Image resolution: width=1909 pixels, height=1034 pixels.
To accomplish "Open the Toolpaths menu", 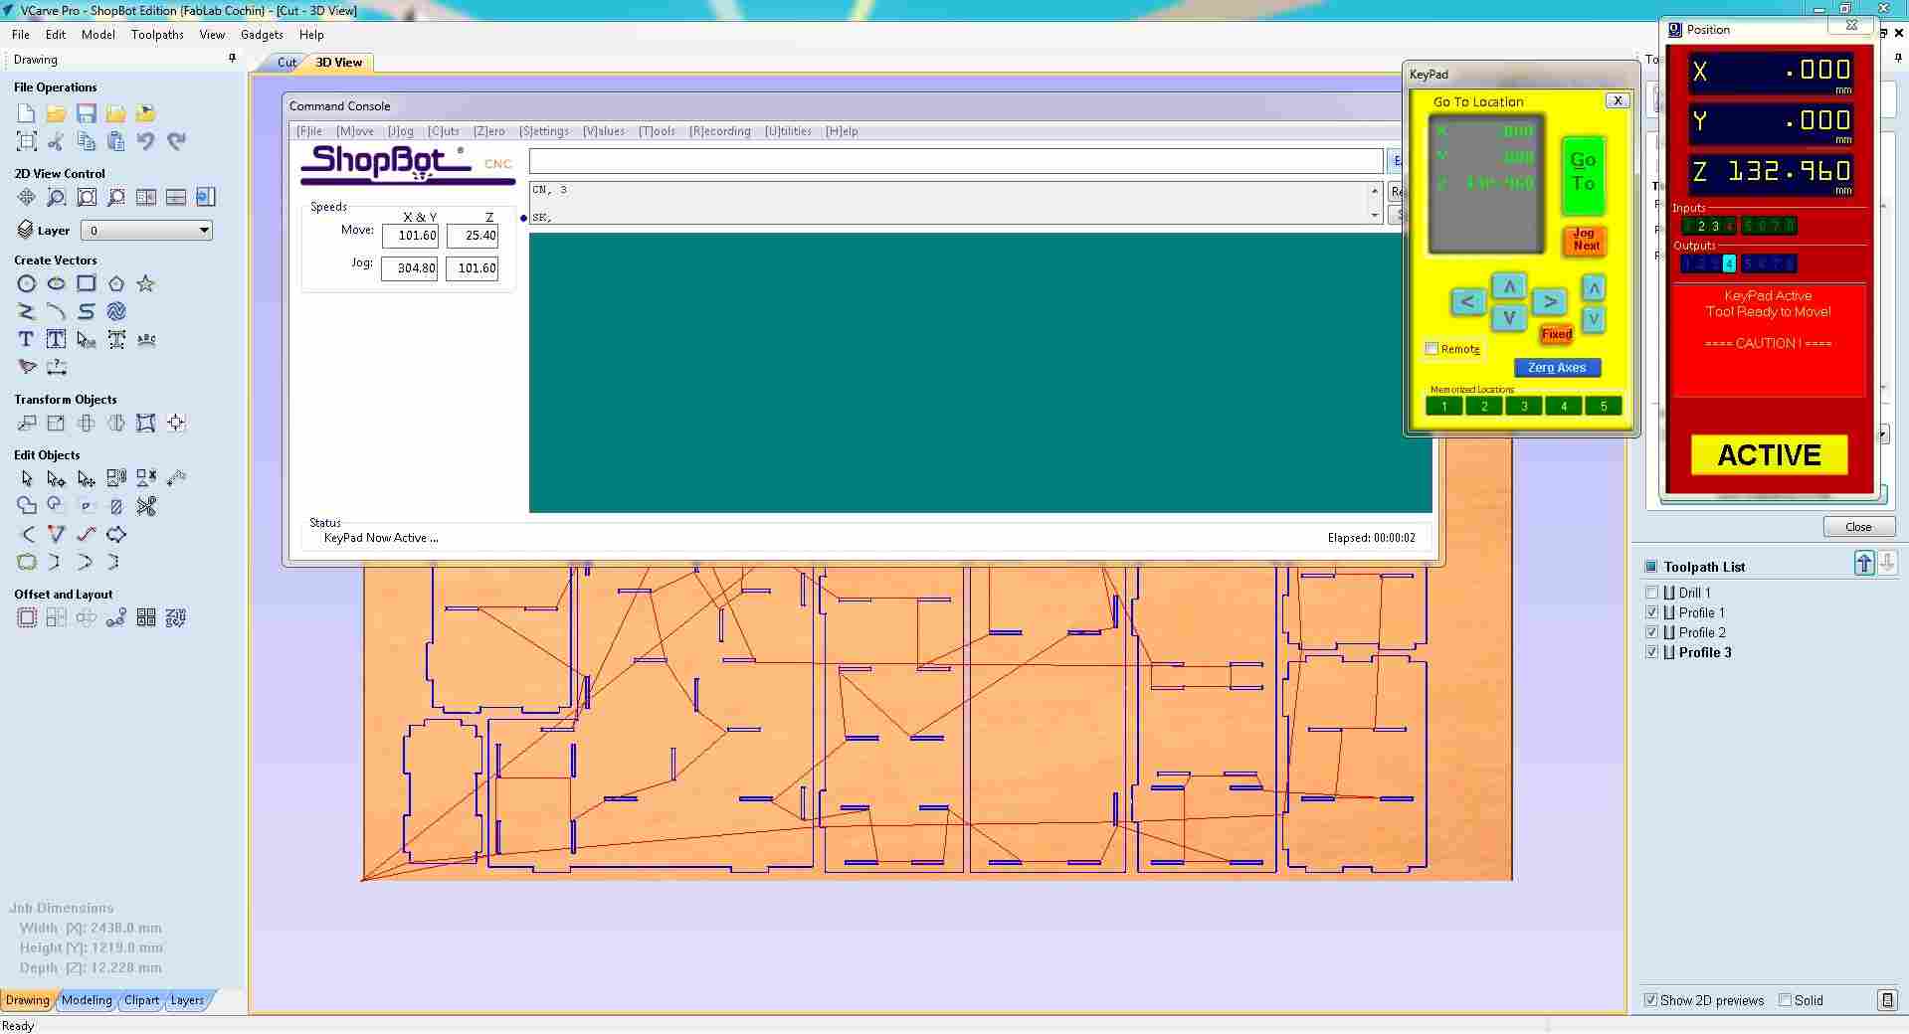I will [x=156, y=34].
